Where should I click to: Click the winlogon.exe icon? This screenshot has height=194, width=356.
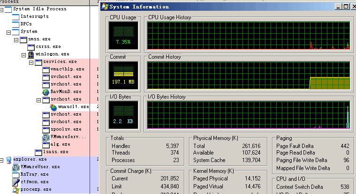coord(30,54)
